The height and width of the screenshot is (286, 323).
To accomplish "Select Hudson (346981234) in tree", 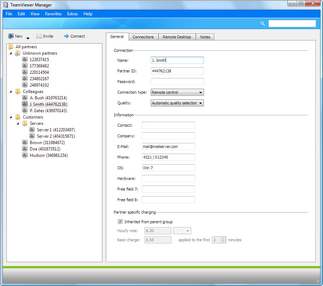I will click(x=49, y=155).
